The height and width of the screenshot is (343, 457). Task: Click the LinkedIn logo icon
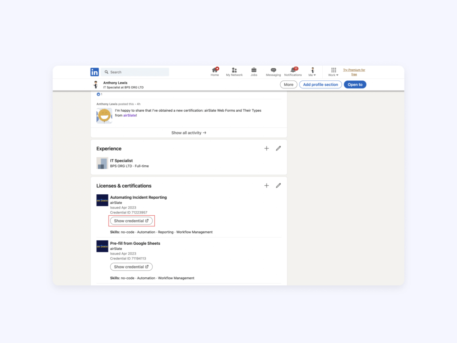(95, 72)
